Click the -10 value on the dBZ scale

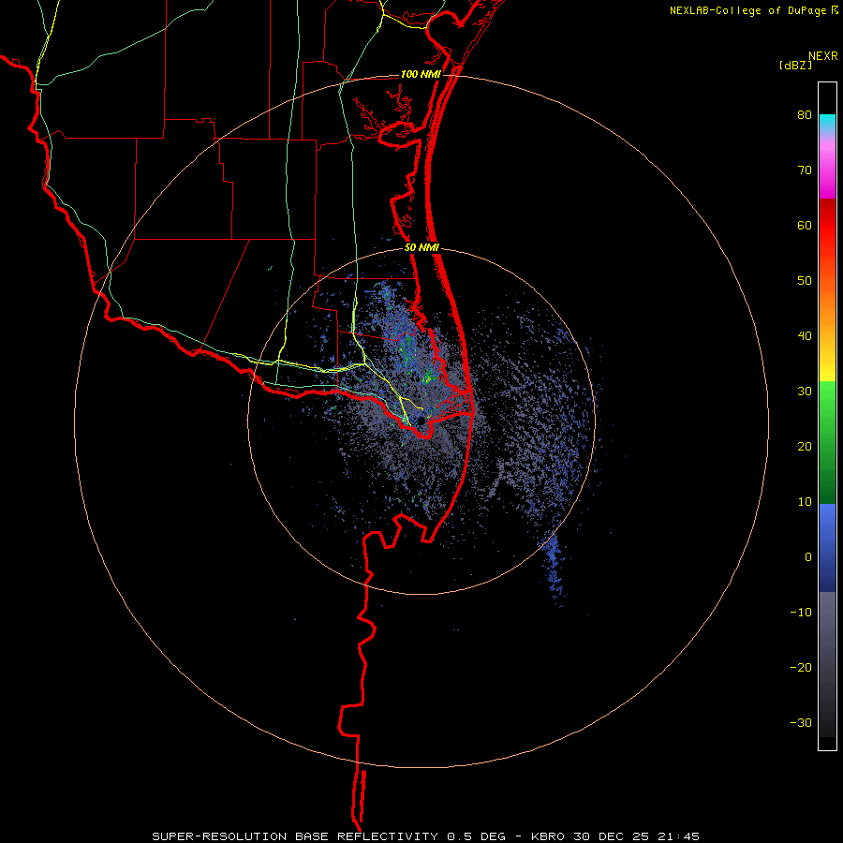coord(801,612)
